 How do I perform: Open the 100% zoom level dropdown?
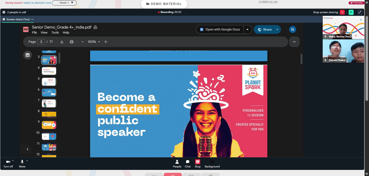click(94, 42)
